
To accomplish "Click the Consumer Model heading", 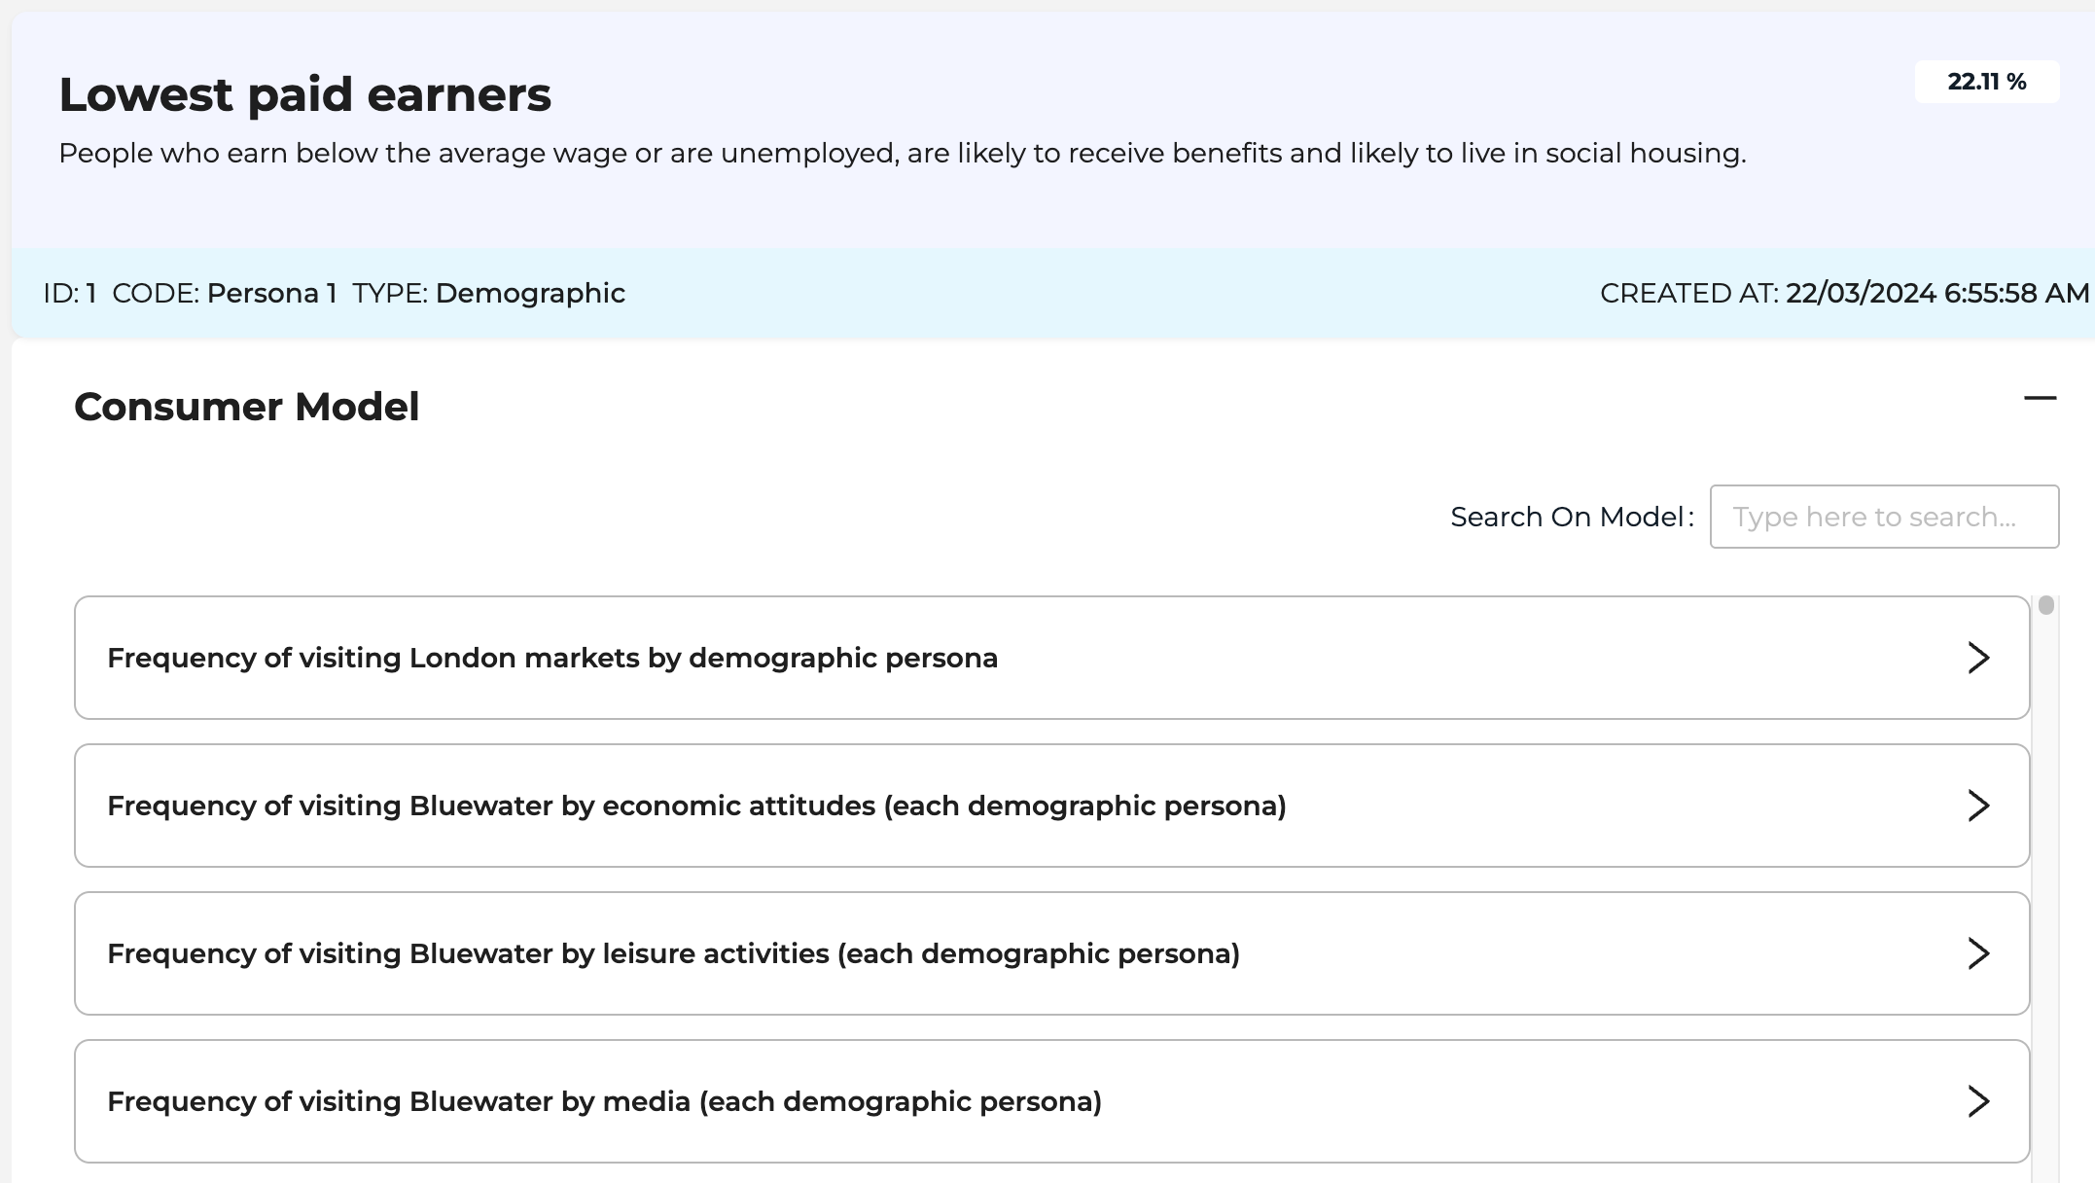I will click(247, 407).
